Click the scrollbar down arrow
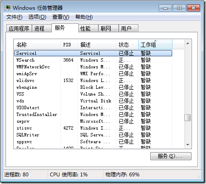Viewport: 206px width, 184px height. [x=188, y=145]
